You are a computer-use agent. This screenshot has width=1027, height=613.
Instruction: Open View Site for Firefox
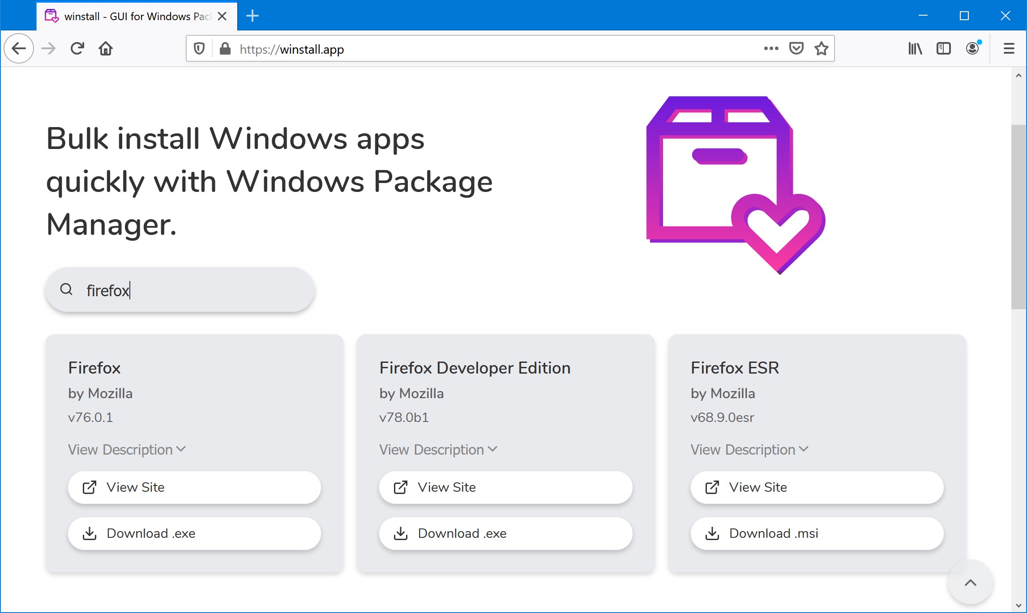pyautogui.click(x=194, y=487)
